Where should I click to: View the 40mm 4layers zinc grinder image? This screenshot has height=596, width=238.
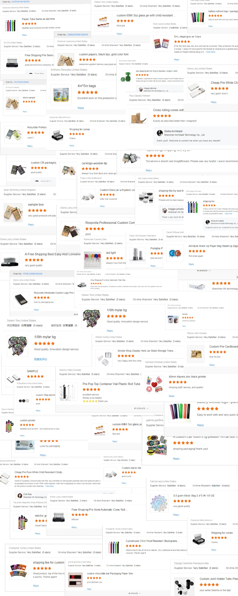pyautogui.click(x=155, y=384)
